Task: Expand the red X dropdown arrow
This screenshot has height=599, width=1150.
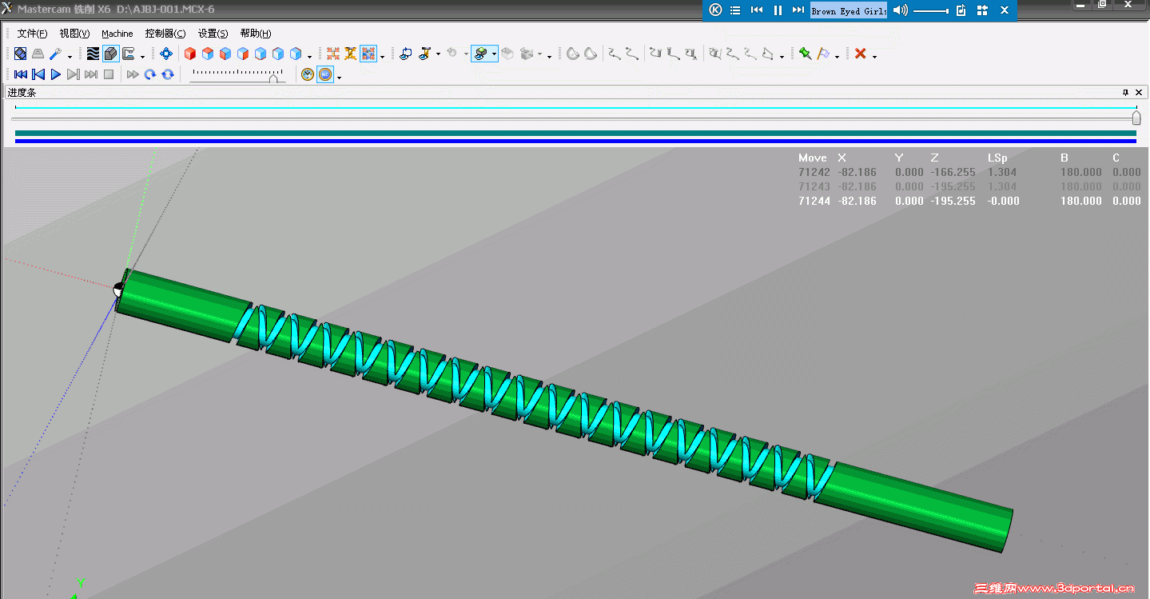Action: click(874, 56)
